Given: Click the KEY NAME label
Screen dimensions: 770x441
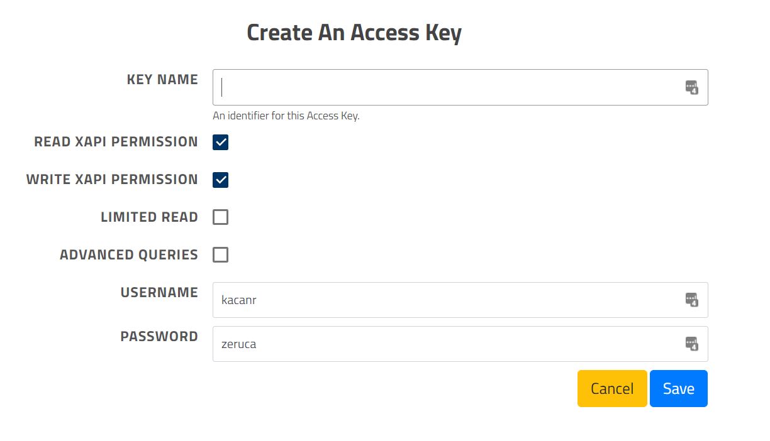Looking at the screenshot, I should (x=162, y=79).
